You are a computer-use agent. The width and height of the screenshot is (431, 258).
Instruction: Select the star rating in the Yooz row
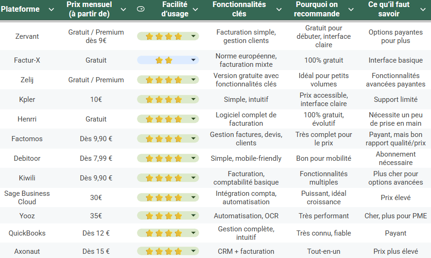point(164,216)
